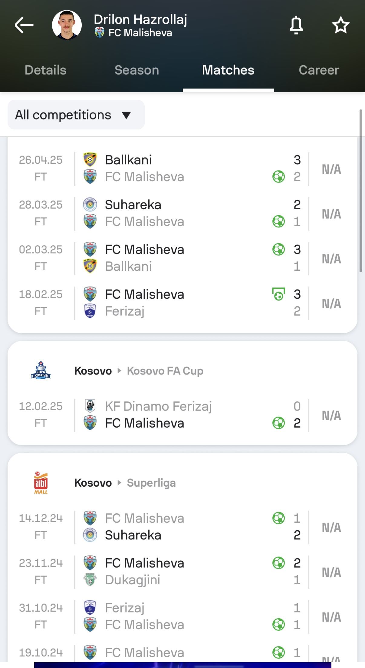
Task: Open the Career tab
Action: click(319, 70)
